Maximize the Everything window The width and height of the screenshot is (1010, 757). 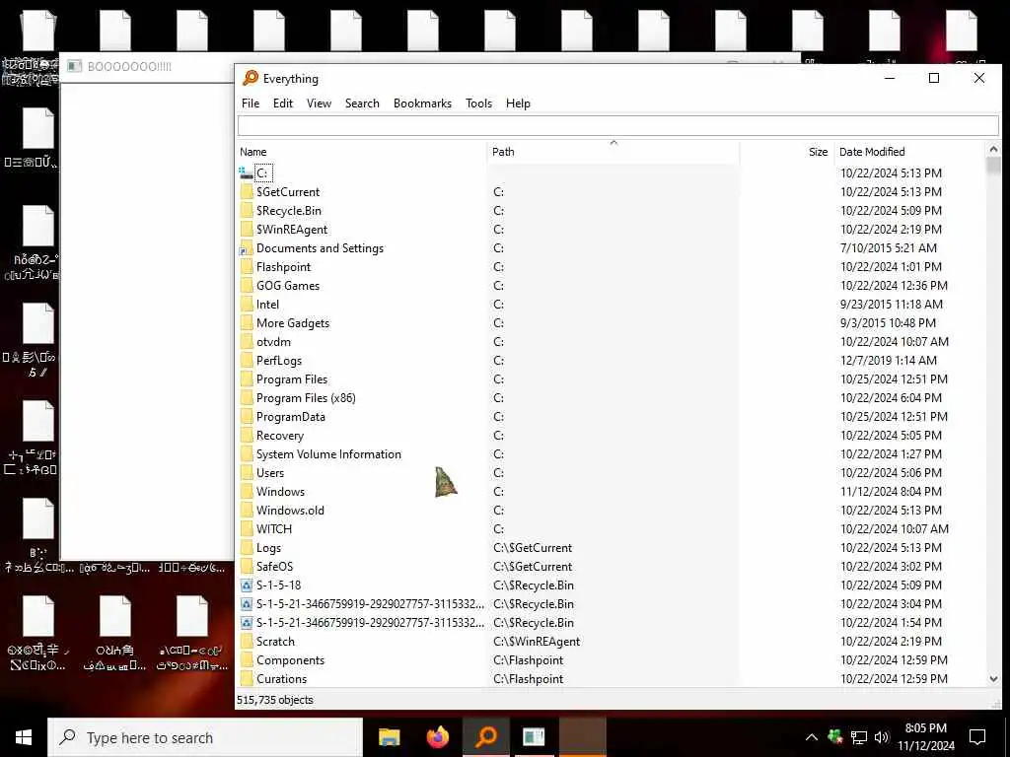[x=933, y=79]
